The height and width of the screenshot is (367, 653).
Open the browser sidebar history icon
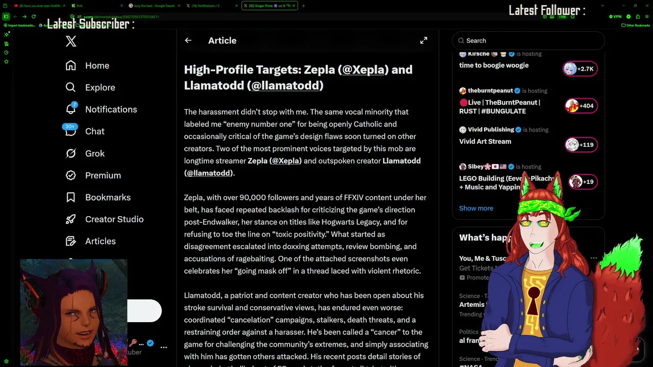point(6,53)
